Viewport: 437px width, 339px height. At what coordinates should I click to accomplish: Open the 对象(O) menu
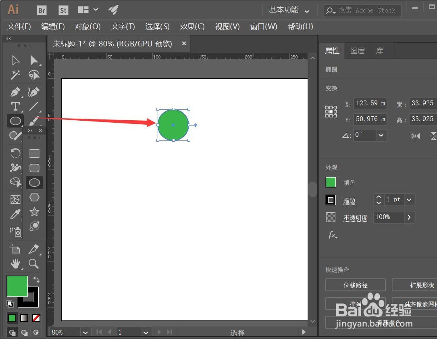pos(87,27)
